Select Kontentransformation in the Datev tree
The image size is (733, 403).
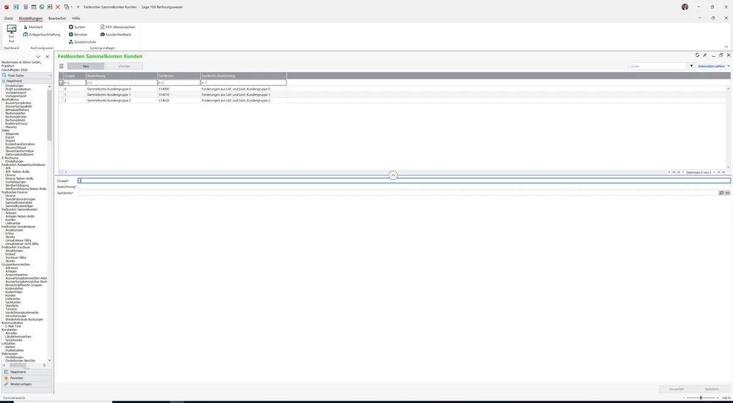coord(20,144)
